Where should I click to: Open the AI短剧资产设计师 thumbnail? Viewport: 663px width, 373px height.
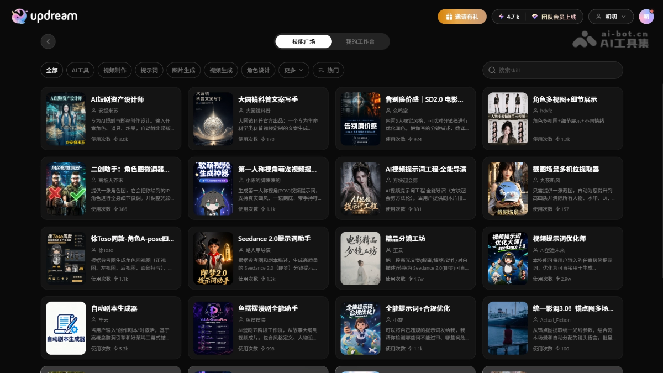66,119
